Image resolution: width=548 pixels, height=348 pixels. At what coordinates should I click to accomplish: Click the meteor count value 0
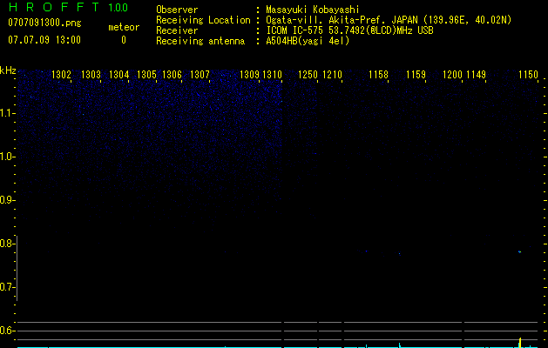click(x=124, y=40)
